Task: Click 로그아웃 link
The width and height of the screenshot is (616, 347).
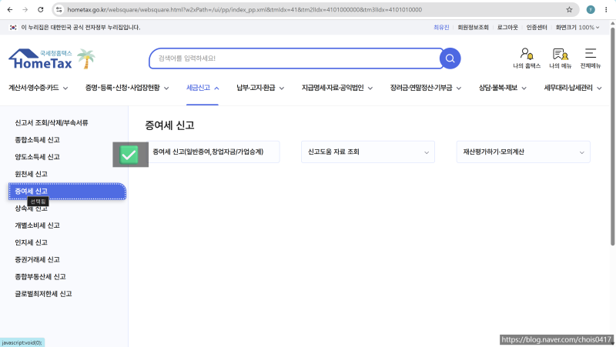Action: click(x=507, y=28)
